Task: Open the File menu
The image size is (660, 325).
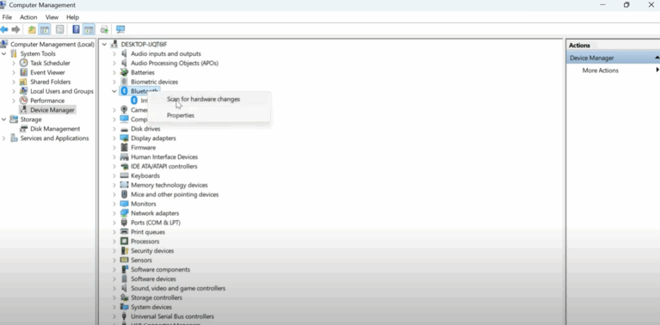Action: click(7, 17)
